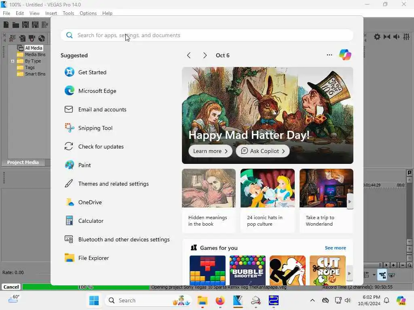Click the zoom tool magnifier at timeline corner
Viewport: 414px width, 310px height.
point(409,265)
